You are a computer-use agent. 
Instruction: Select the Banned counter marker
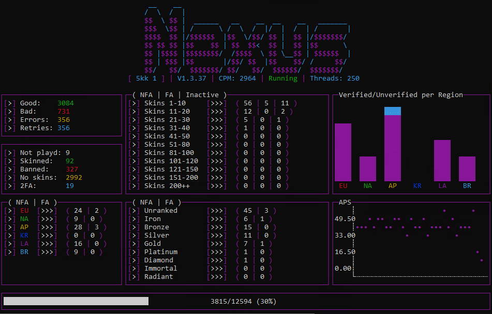pos(9,169)
